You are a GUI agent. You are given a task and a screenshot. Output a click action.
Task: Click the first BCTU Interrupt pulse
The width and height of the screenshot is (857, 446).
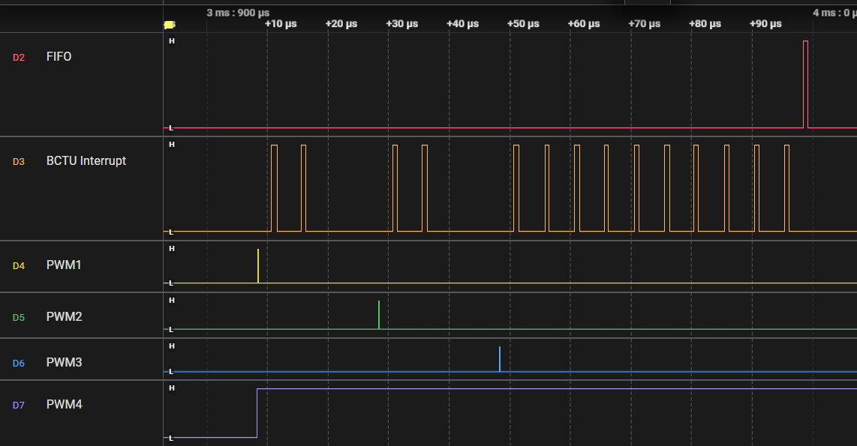click(x=275, y=188)
